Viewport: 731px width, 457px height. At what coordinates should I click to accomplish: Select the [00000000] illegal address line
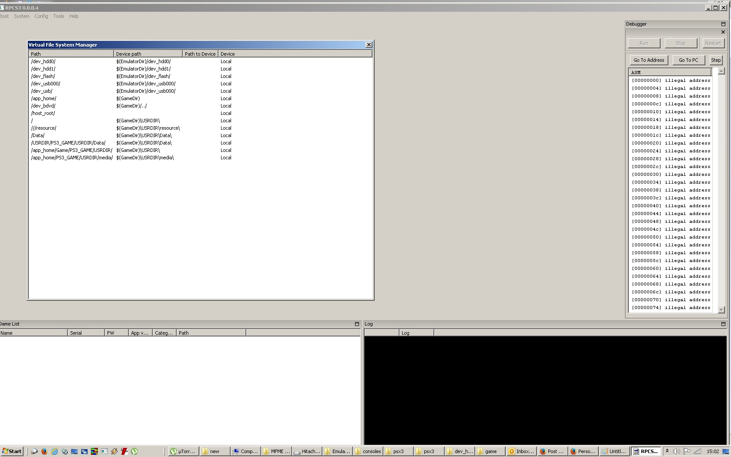coord(671,81)
